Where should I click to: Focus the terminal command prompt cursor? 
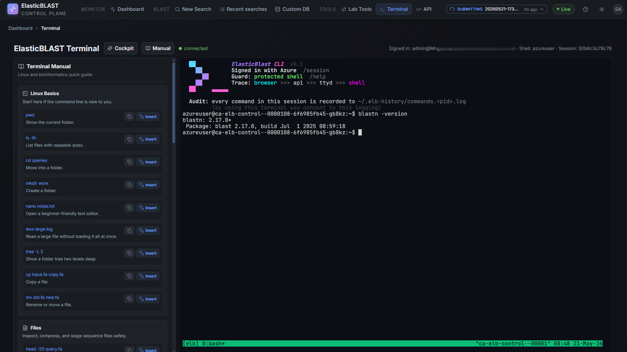(360, 132)
